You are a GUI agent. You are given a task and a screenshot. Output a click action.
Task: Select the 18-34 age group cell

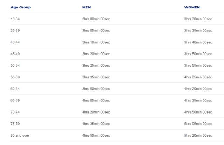coord(15,19)
